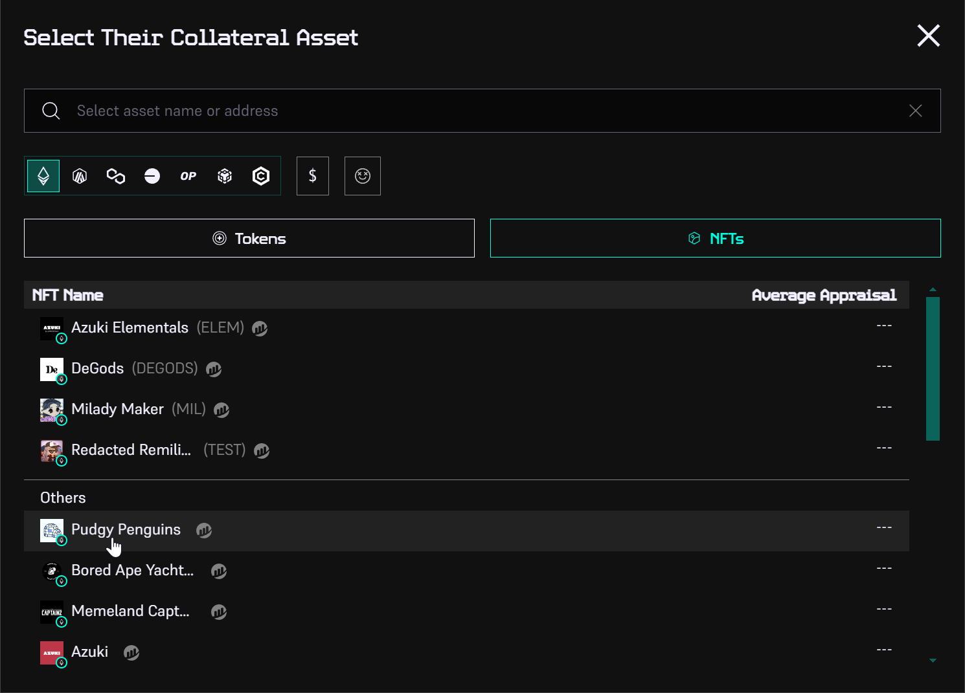Pick the Milady Maker NFT collection
965x693 pixels.
pos(117,410)
